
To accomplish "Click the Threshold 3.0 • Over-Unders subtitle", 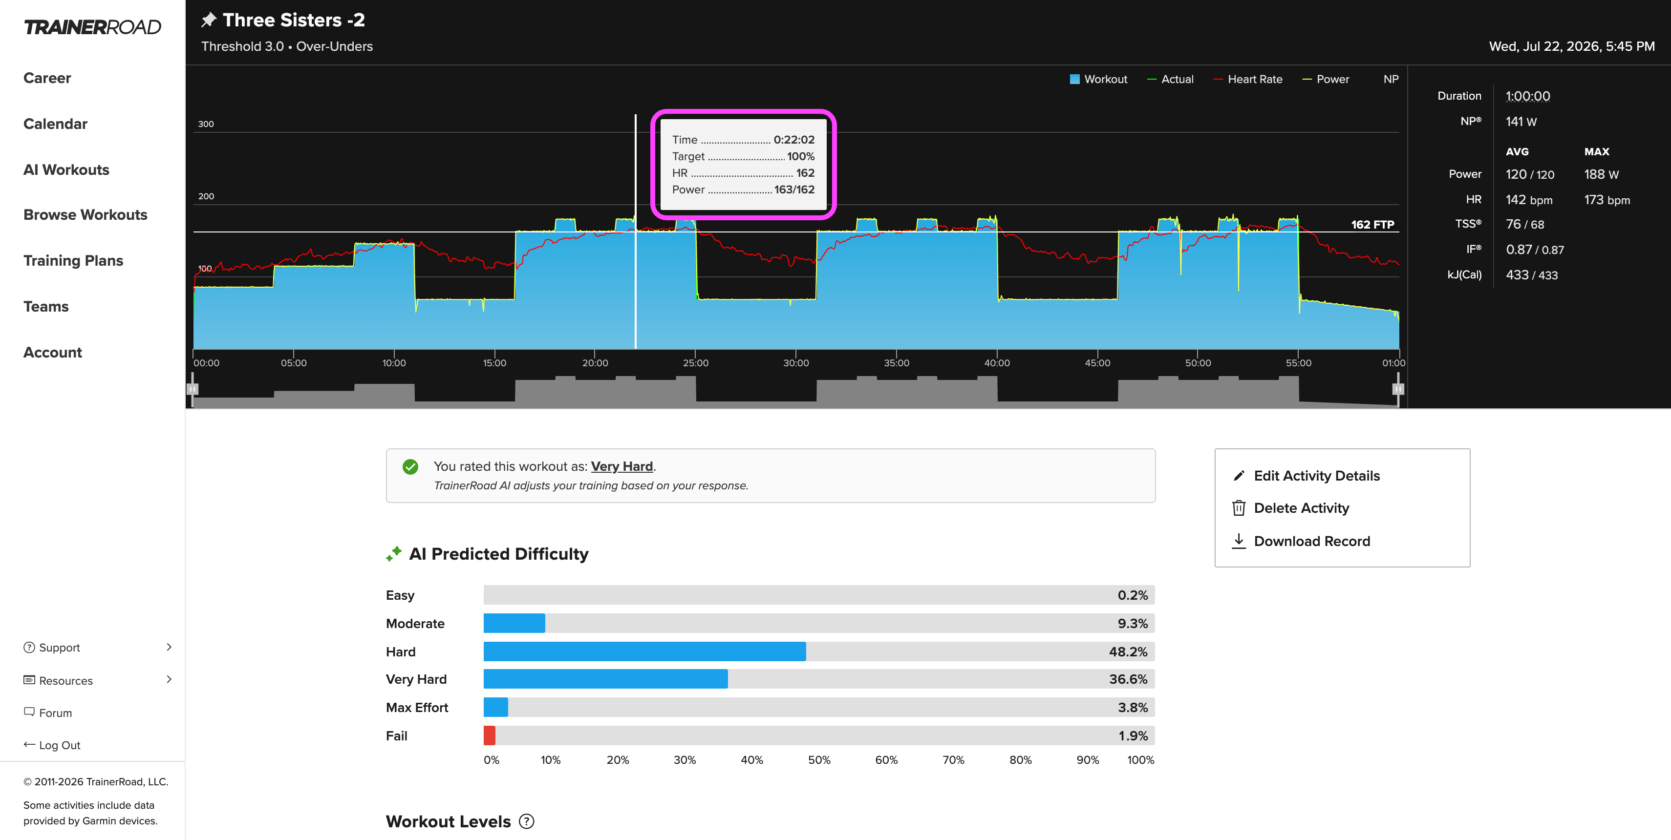I will click(287, 46).
